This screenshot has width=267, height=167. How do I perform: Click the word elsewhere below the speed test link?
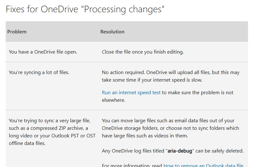[x=113, y=100]
